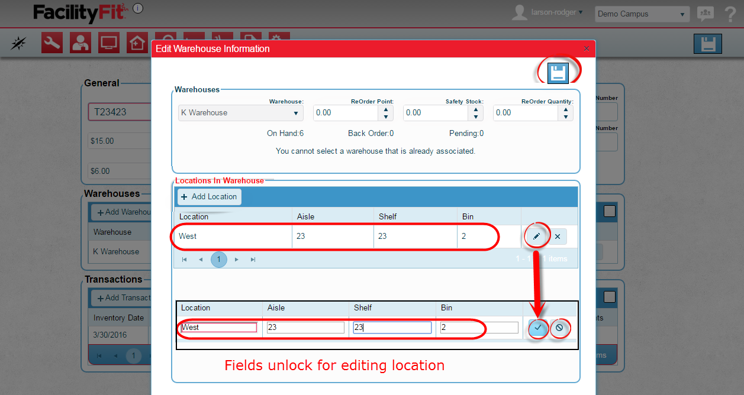Save warehouse info with the dialog floppy disk icon
The width and height of the screenshot is (744, 395).
click(558, 72)
